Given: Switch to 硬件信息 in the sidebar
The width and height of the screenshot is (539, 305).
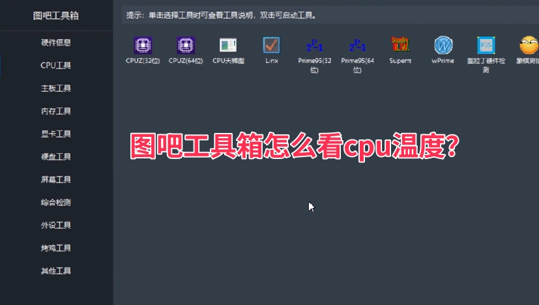Looking at the screenshot, I should (56, 43).
